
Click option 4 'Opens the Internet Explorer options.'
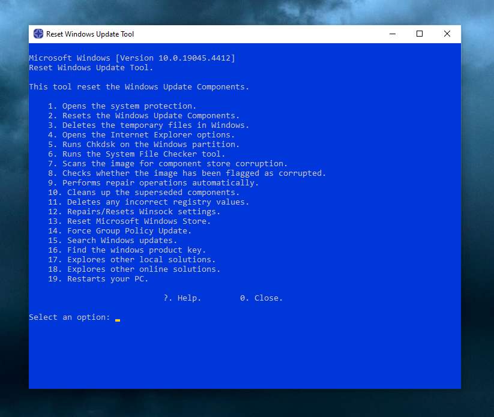click(x=142, y=135)
